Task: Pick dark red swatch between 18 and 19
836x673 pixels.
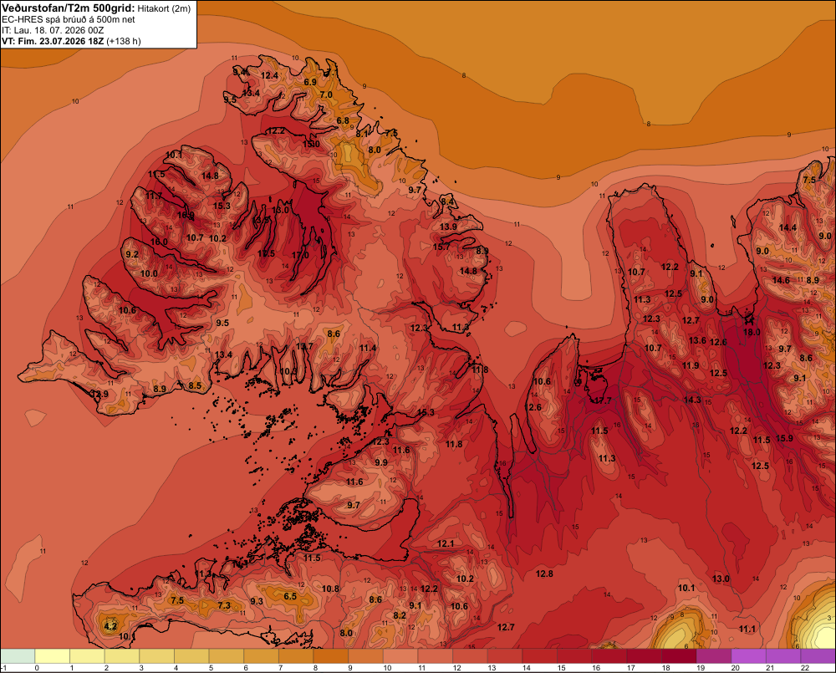Action: 680,656
